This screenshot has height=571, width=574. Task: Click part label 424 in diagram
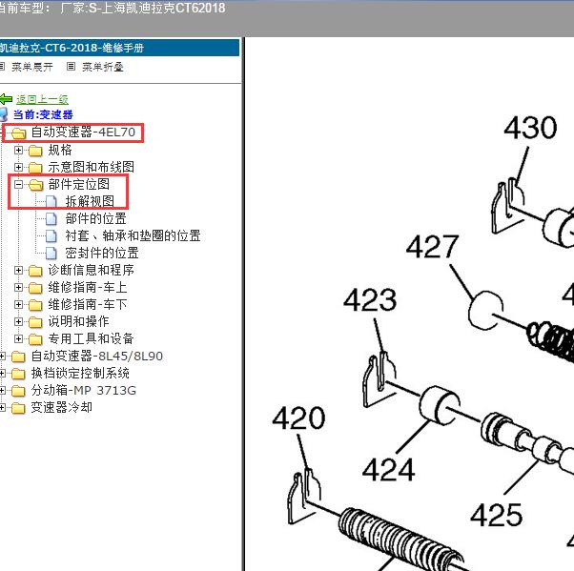pyautogui.click(x=388, y=470)
